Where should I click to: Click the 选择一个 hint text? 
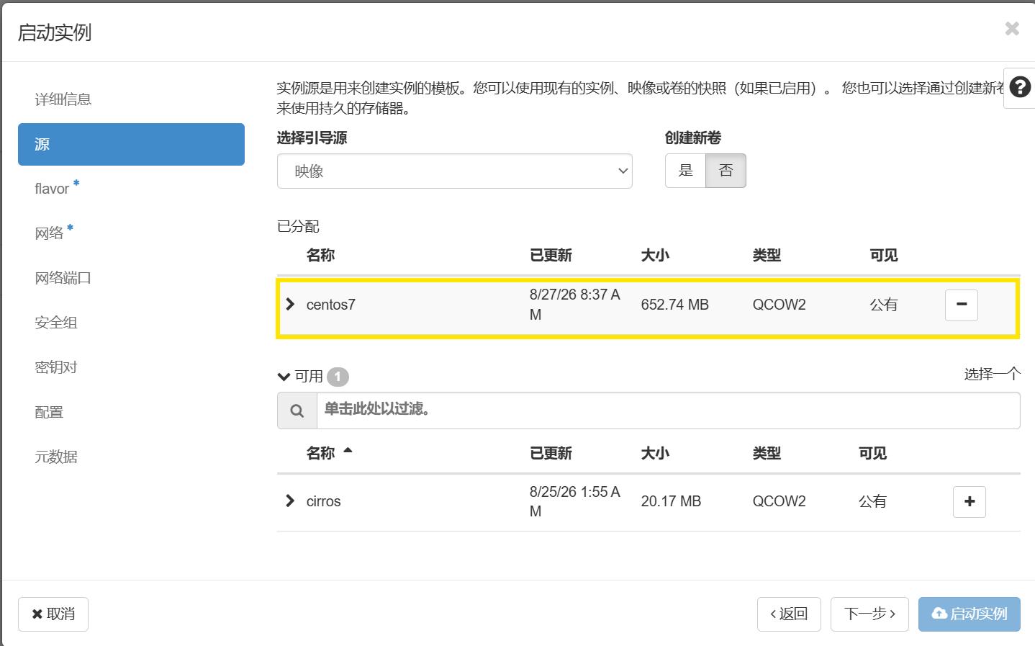pyautogui.click(x=993, y=374)
